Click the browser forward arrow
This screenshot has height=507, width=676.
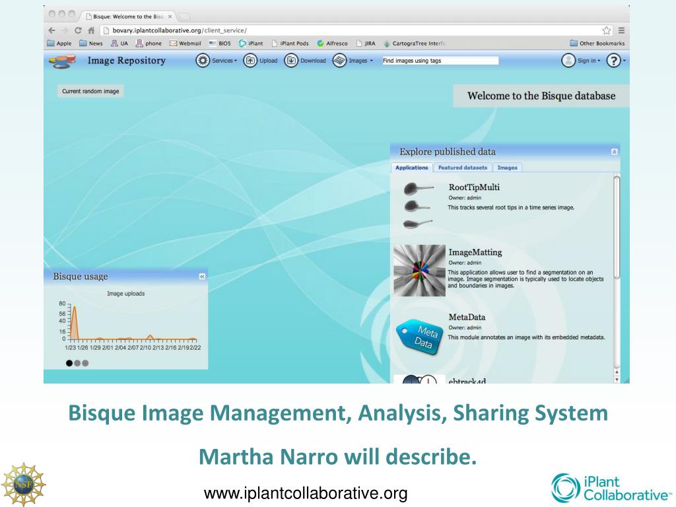pyautogui.click(x=65, y=30)
